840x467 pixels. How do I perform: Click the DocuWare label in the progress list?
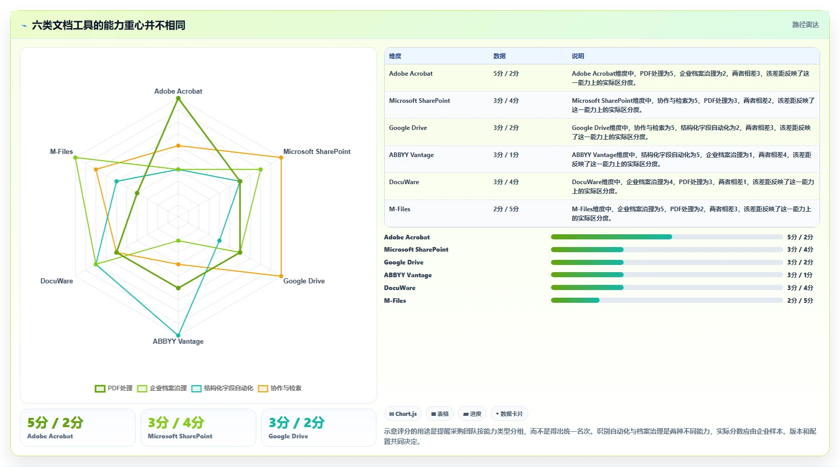[x=400, y=288]
